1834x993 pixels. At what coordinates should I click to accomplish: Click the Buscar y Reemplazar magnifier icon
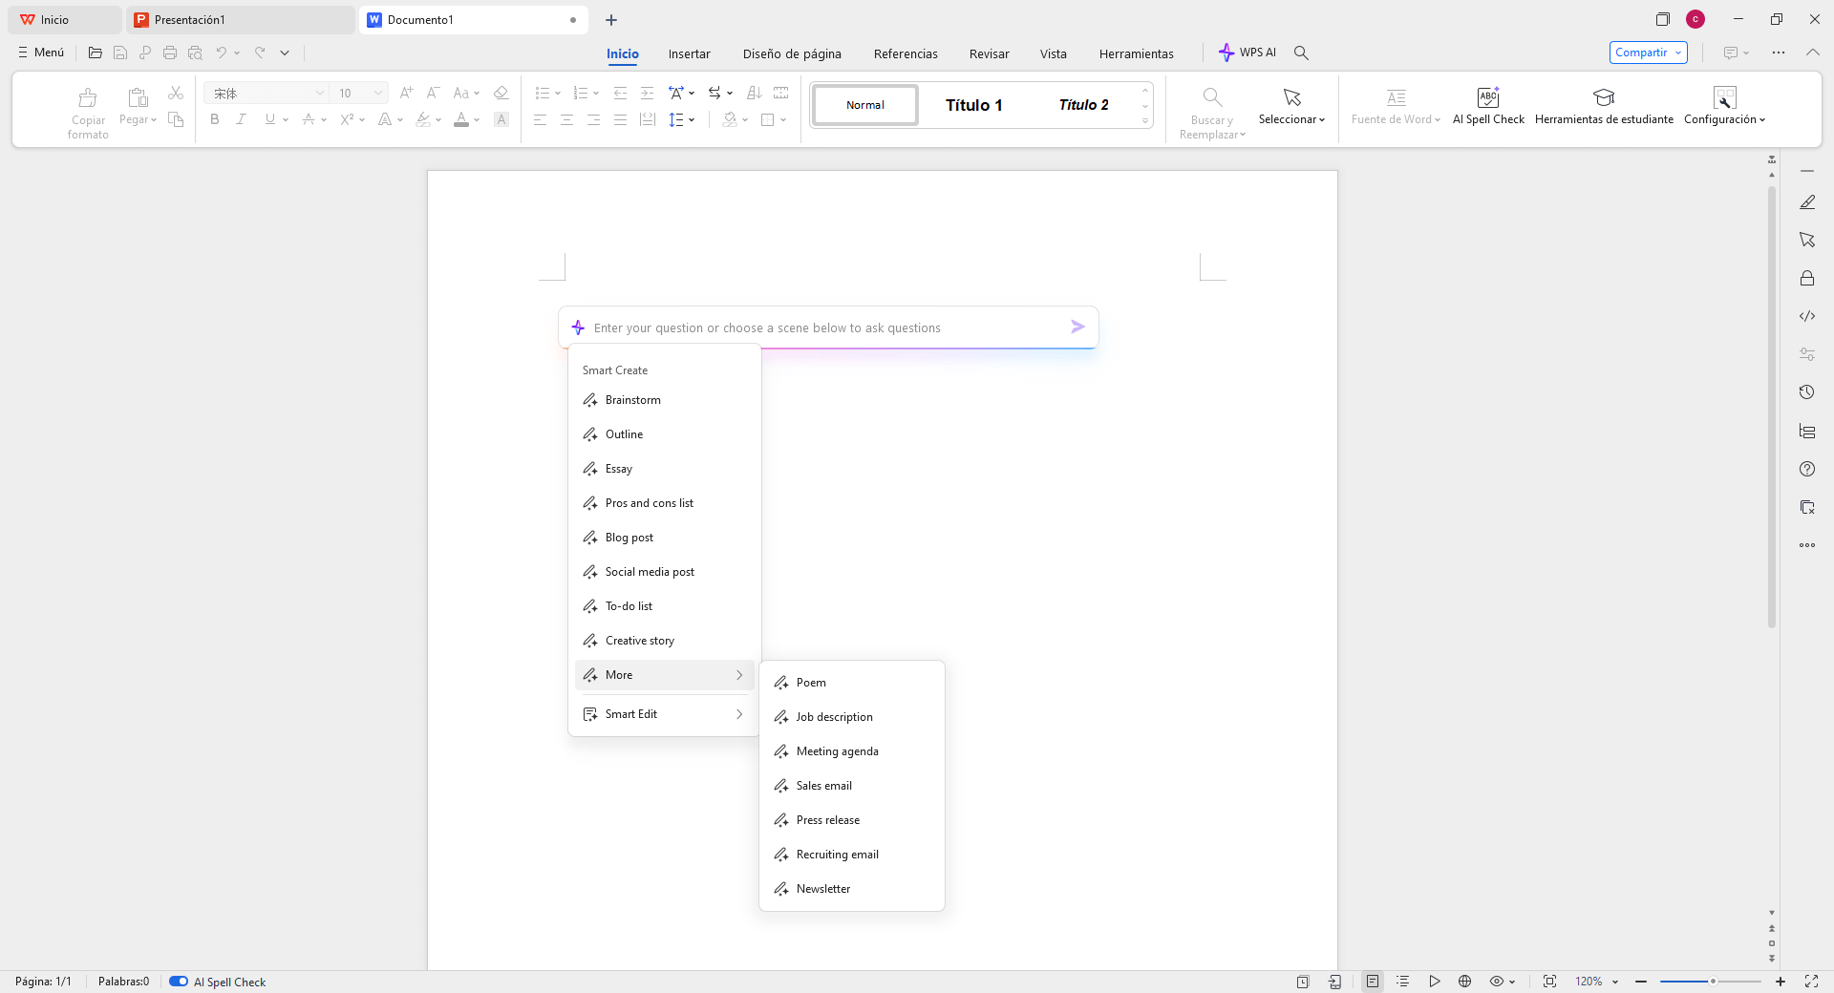point(1211,97)
